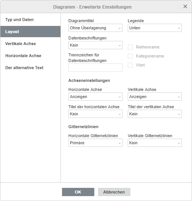Open the Vertikale Achse Anzeigen dropdown
192x201 pixels.
155,97
